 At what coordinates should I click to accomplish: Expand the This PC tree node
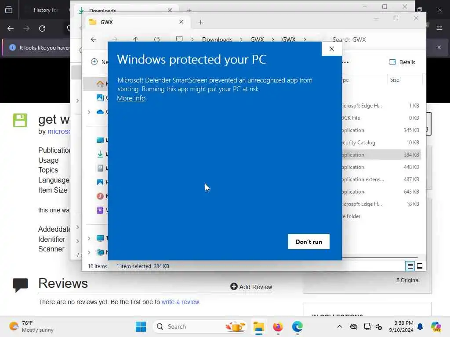tap(89, 238)
